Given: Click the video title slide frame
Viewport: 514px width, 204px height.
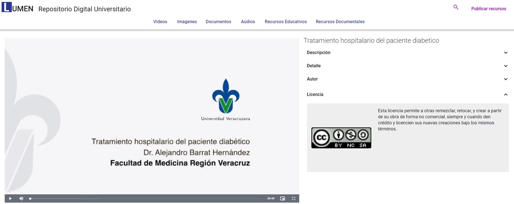Looking at the screenshot, I should (x=152, y=116).
